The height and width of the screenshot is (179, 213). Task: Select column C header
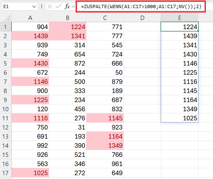(x=105, y=18)
